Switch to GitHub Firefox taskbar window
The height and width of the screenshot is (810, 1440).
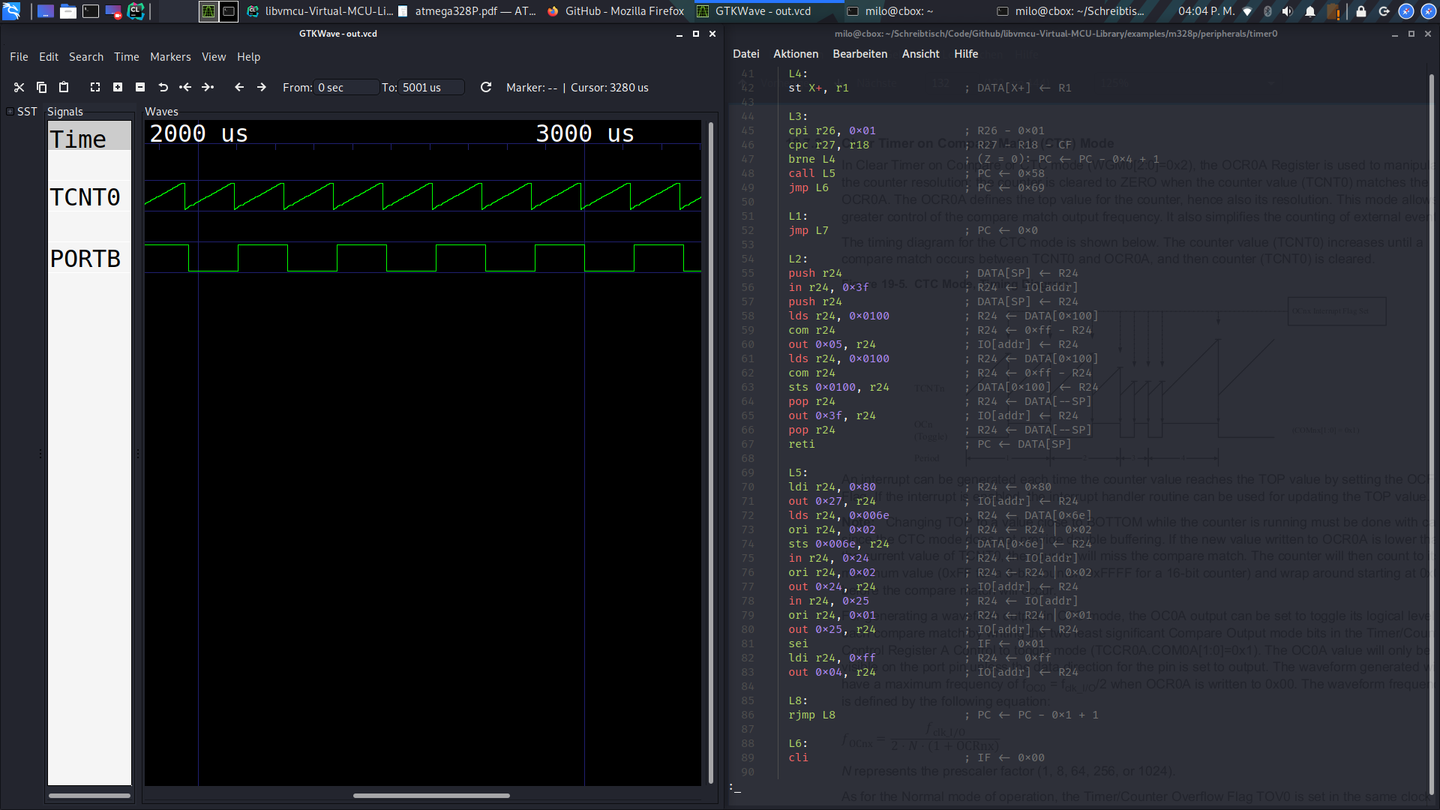[x=616, y=11]
